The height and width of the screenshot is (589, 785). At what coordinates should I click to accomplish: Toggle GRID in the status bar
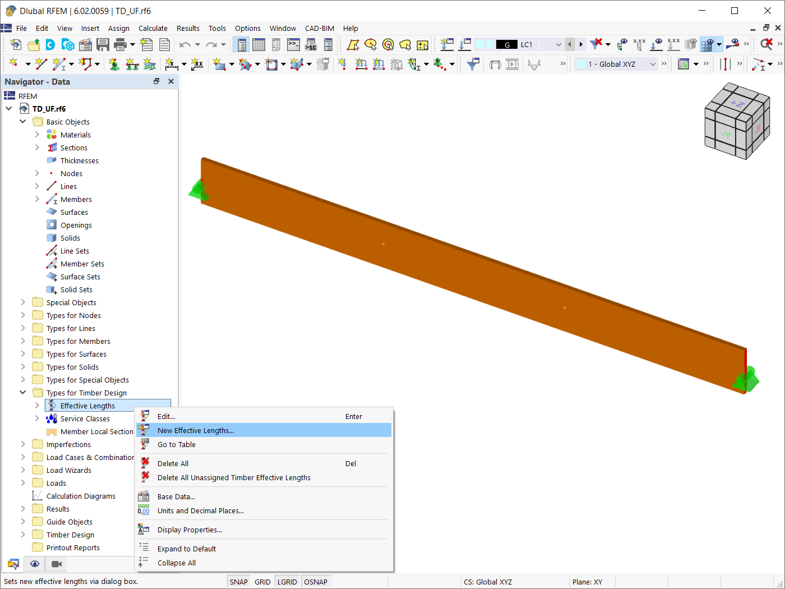pyautogui.click(x=262, y=582)
